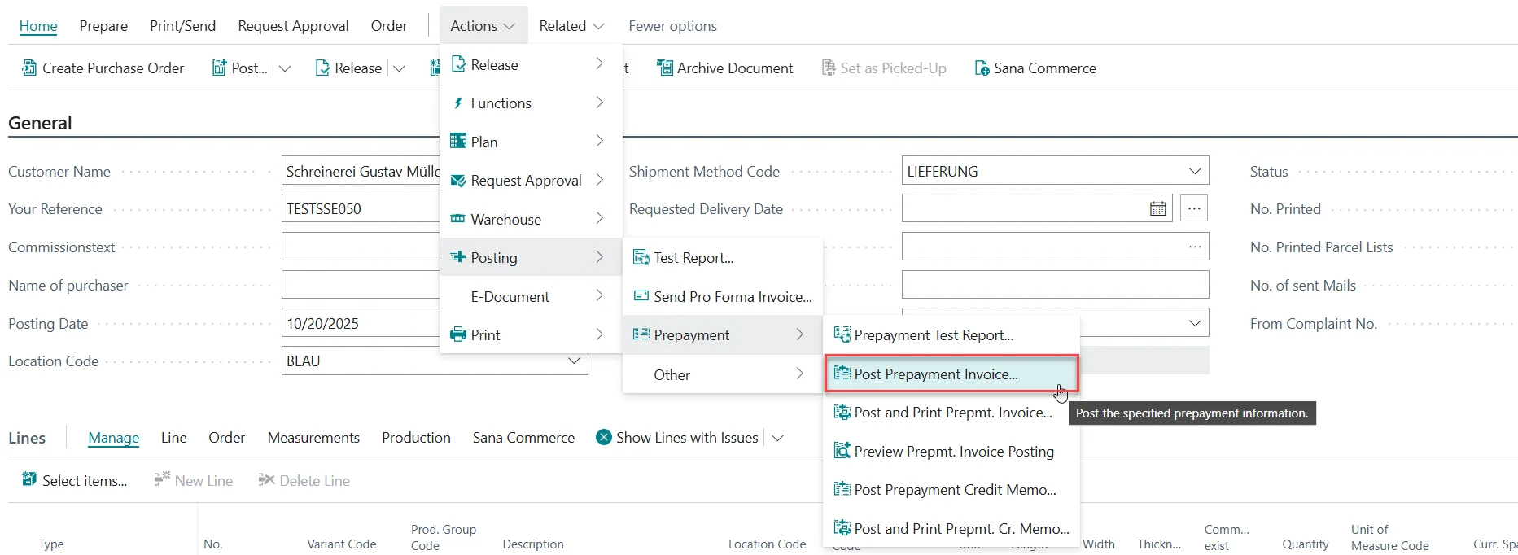Expand the Shipment Method Code dropdown

(x=1194, y=172)
